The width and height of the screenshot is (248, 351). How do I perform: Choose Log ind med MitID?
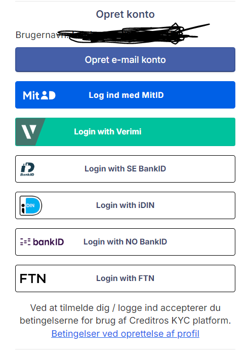point(125,95)
